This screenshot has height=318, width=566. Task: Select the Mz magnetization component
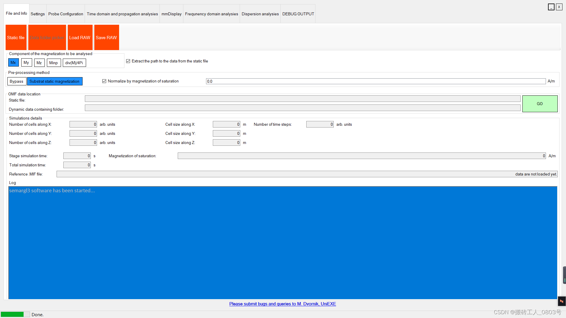[39, 63]
